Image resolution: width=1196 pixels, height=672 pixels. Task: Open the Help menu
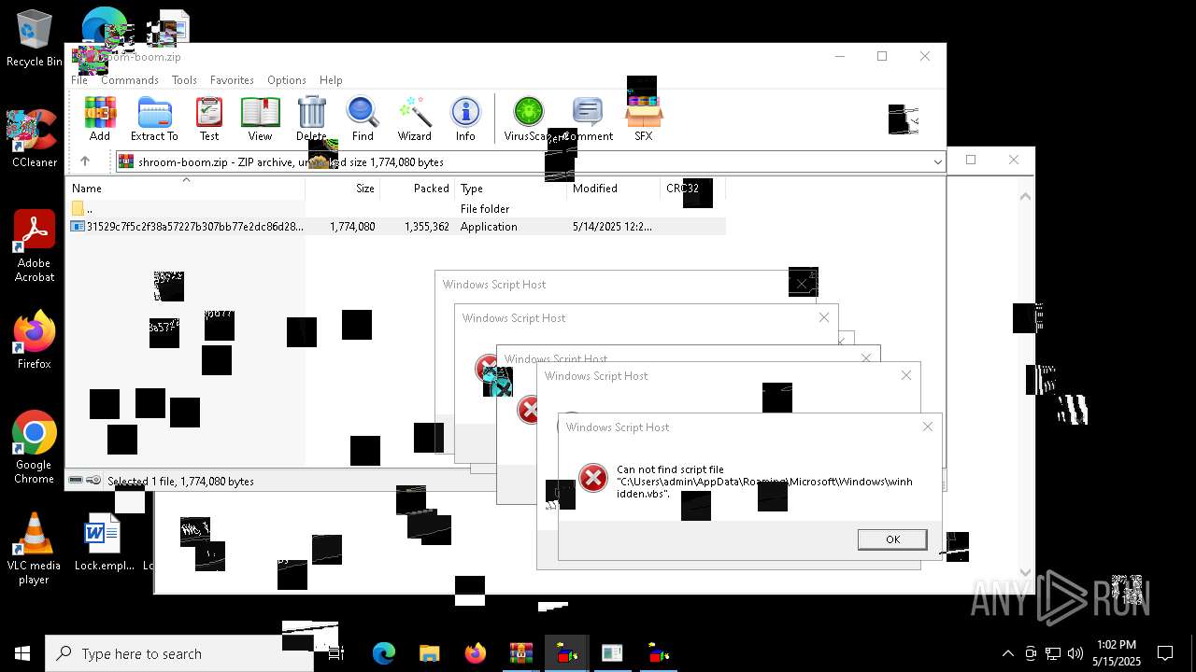pos(331,80)
